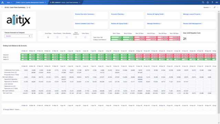Click the alitix logo image
The height and width of the screenshot is (124, 220).
[x=19, y=20]
